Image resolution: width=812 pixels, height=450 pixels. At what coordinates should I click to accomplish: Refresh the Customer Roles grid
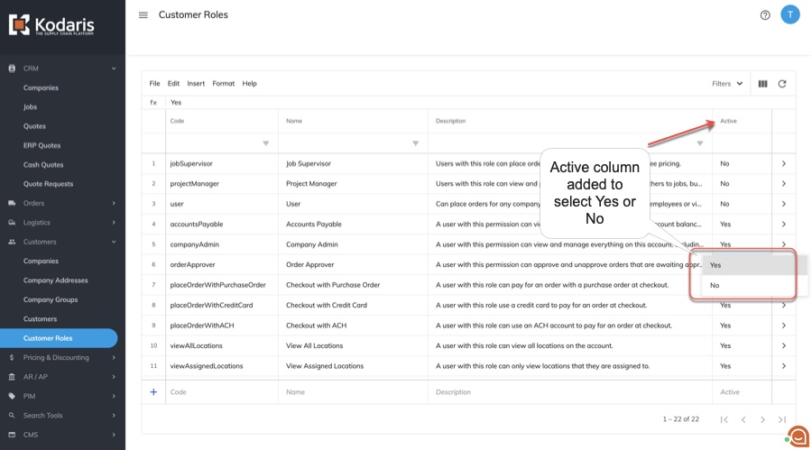pyautogui.click(x=782, y=83)
